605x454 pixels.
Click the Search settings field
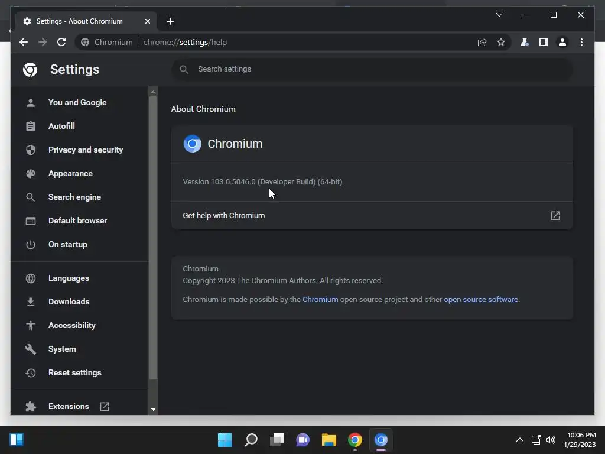(372, 69)
